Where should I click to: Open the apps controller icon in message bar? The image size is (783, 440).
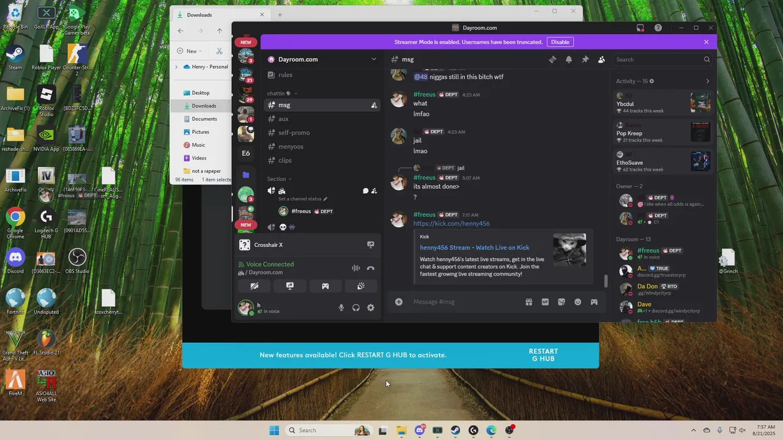pyautogui.click(x=594, y=302)
